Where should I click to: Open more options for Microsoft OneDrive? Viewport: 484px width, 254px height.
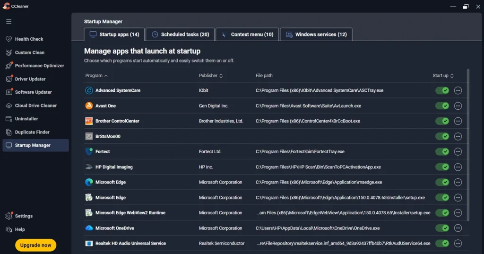click(x=458, y=228)
